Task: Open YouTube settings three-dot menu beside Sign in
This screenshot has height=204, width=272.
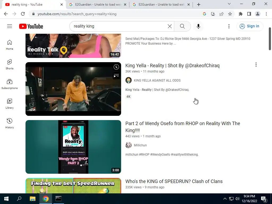Action: click(229, 26)
